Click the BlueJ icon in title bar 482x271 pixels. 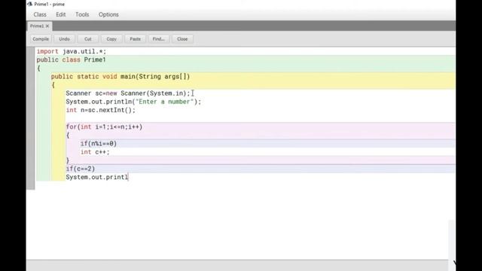(x=30, y=4)
